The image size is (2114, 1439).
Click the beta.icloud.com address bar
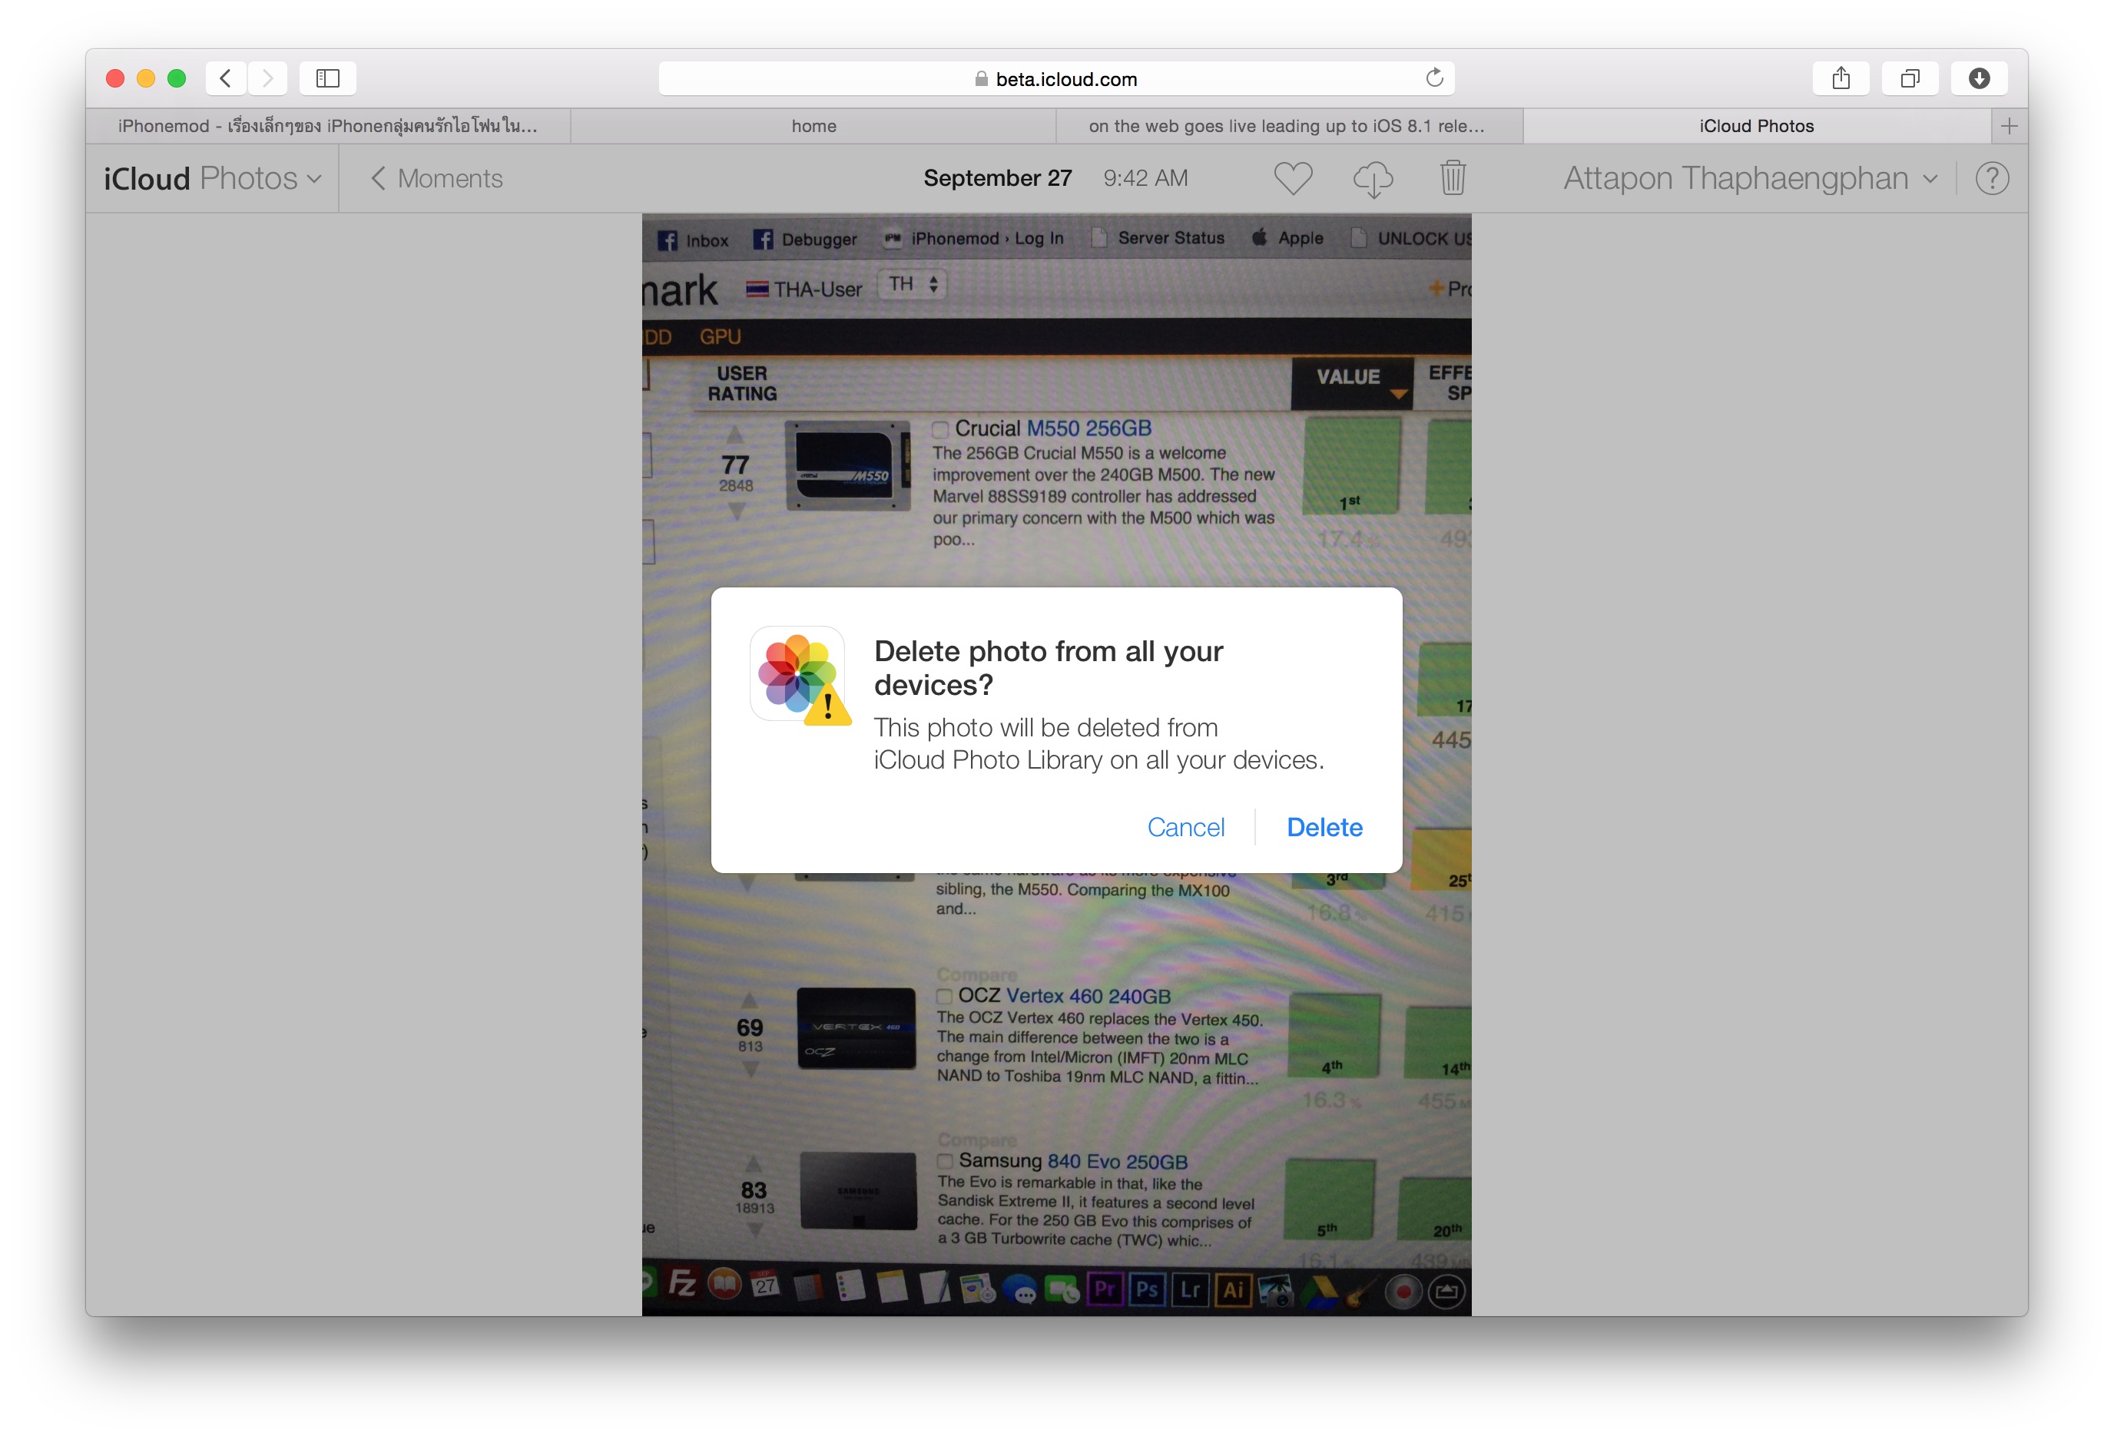tap(1056, 78)
